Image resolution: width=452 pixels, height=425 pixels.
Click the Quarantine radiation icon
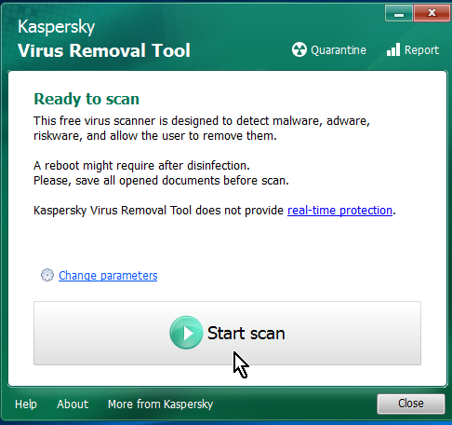(x=299, y=49)
